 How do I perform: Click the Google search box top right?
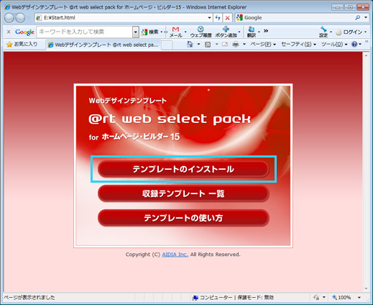tap(295, 17)
